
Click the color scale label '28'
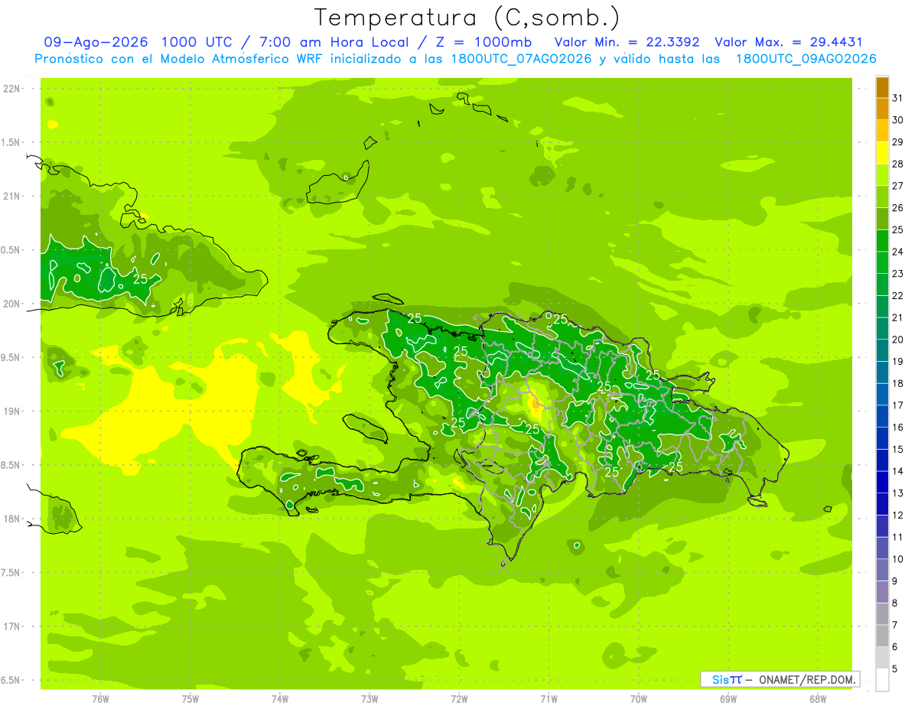898,164
